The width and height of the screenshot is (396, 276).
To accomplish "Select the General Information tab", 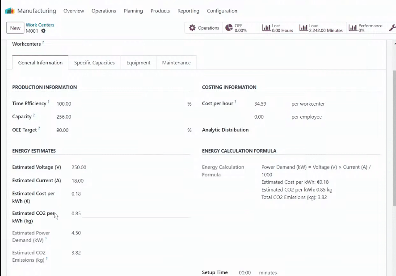I will click(40, 63).
